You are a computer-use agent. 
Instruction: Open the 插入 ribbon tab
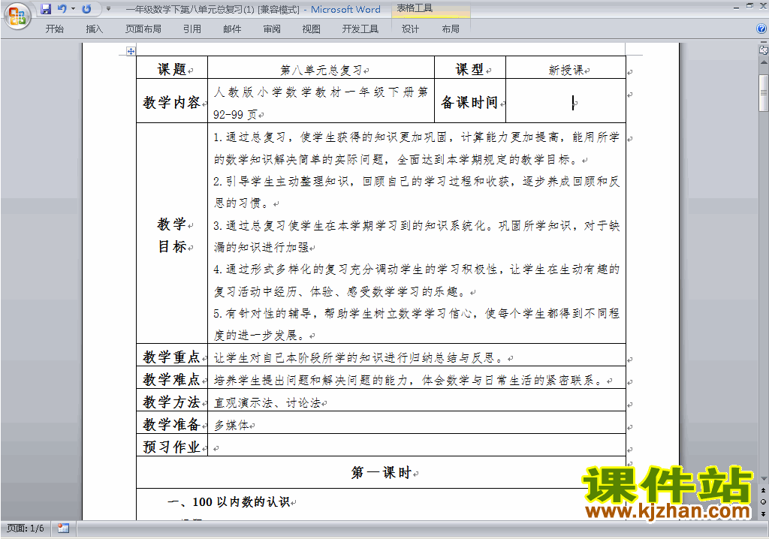(x=94, y=29)
